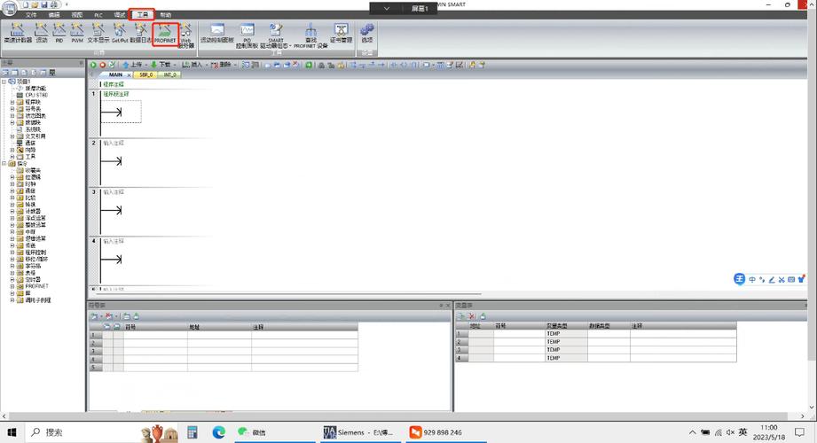The image size is (817, 443).
Task: Open certificate management
Action: 342,33
